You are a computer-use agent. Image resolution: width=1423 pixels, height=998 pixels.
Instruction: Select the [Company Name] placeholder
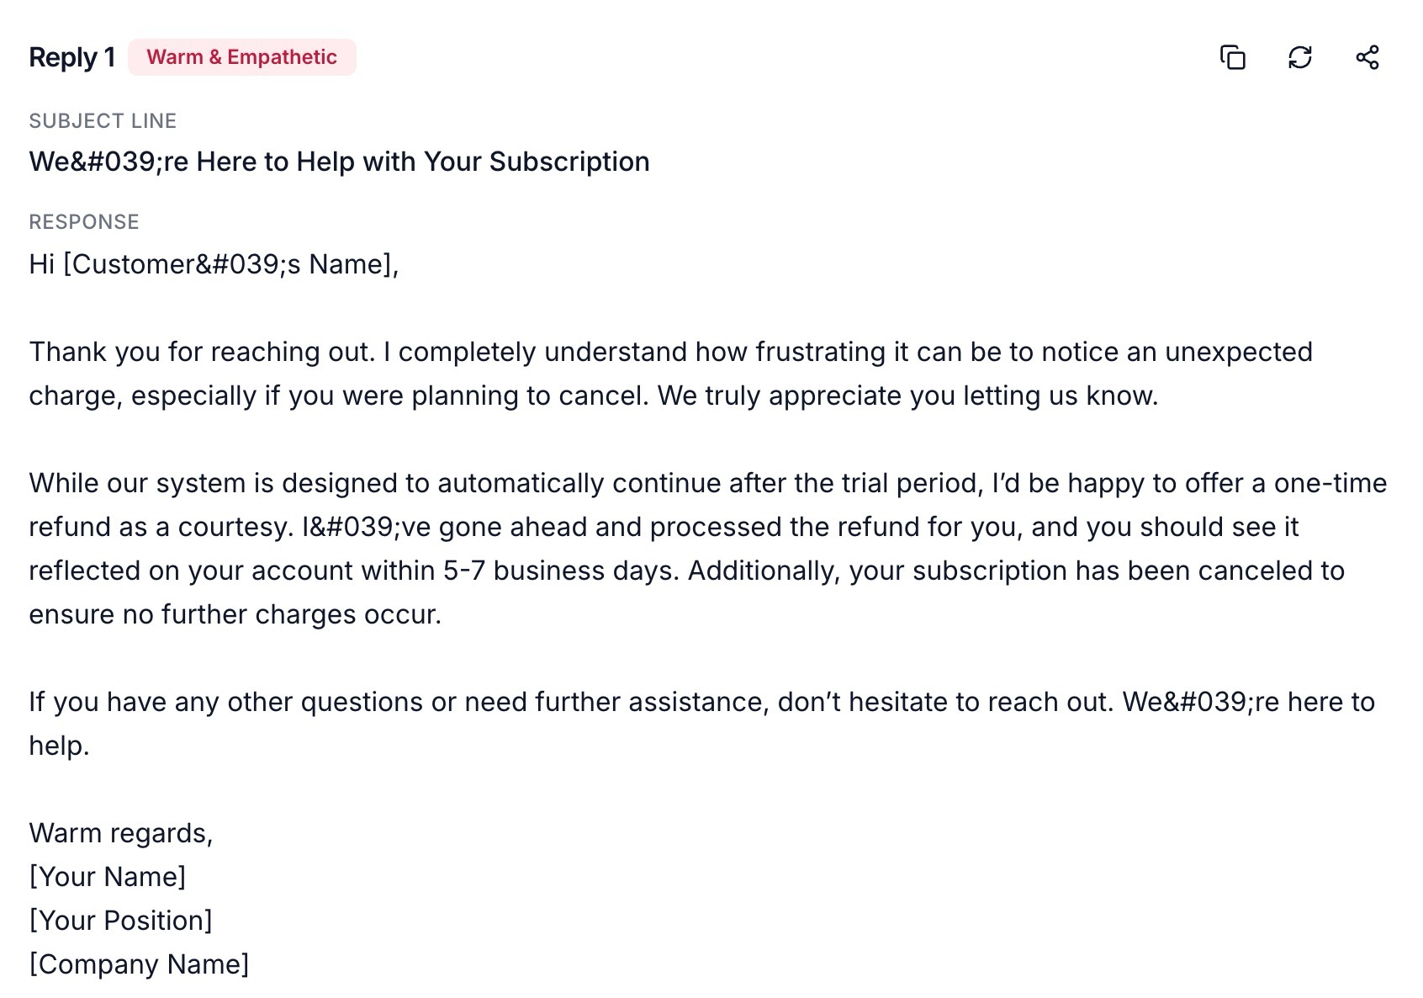coord(139,964)
